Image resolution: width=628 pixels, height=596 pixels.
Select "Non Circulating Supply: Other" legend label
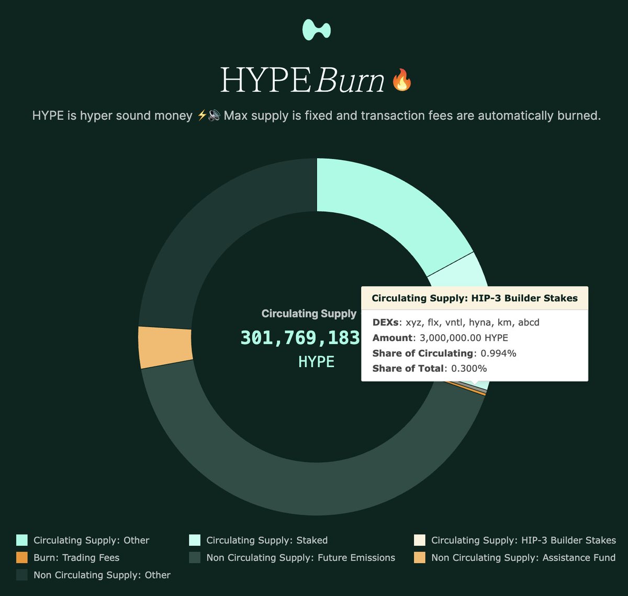pos(102,575)
